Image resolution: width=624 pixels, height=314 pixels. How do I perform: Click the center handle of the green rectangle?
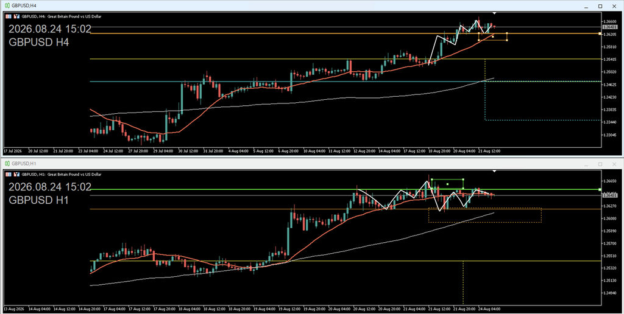[x=448, y=184]
